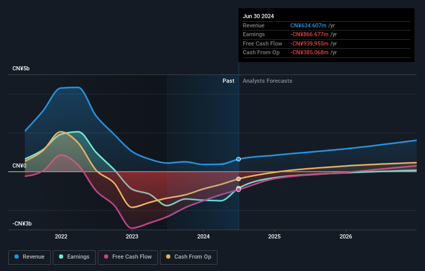Click the blue Revenue legend dot
The image size is (425, 271).
[17, 257]
